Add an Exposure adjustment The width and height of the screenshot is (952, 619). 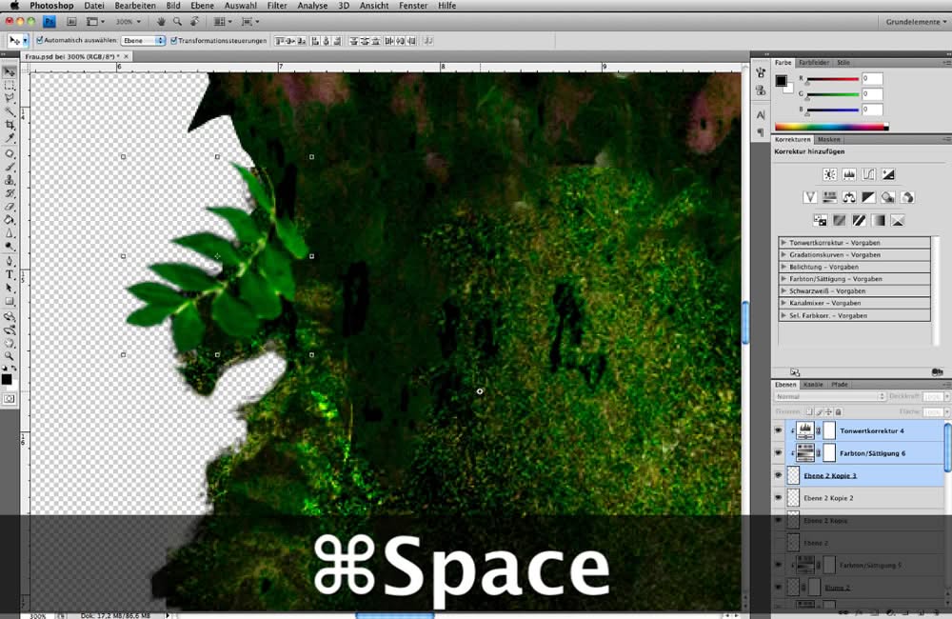888,174
